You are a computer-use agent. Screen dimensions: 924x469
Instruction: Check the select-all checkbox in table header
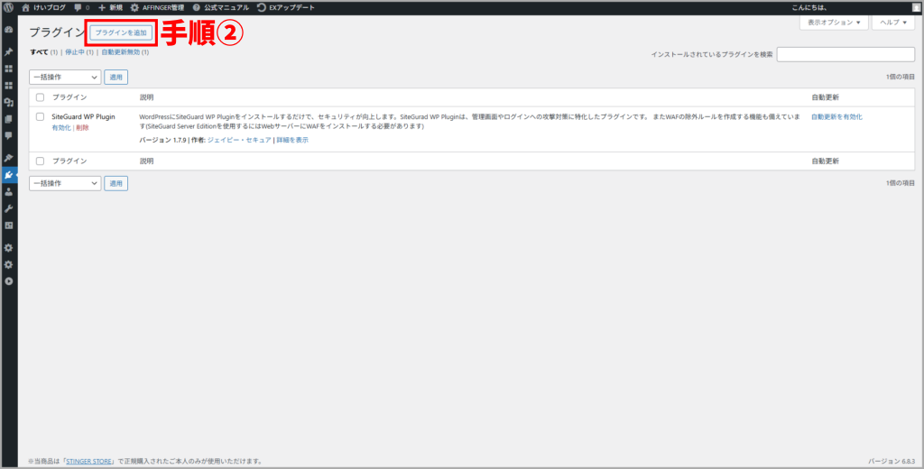[x=40, y=97]
